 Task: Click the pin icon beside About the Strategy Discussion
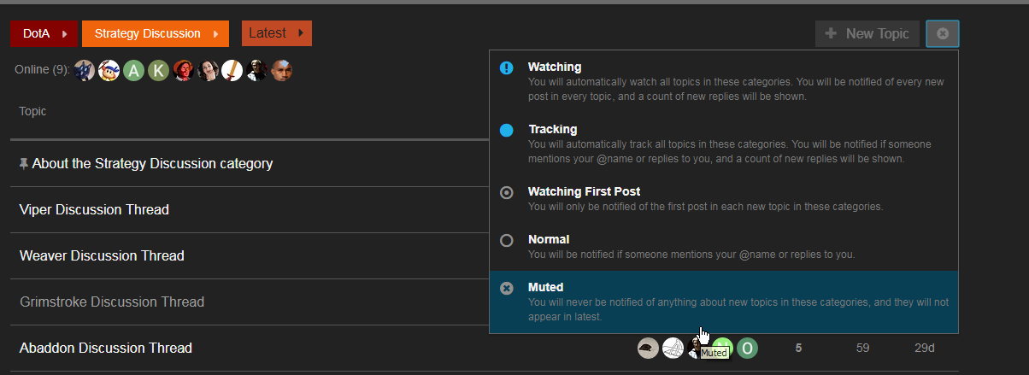point(24,163)
